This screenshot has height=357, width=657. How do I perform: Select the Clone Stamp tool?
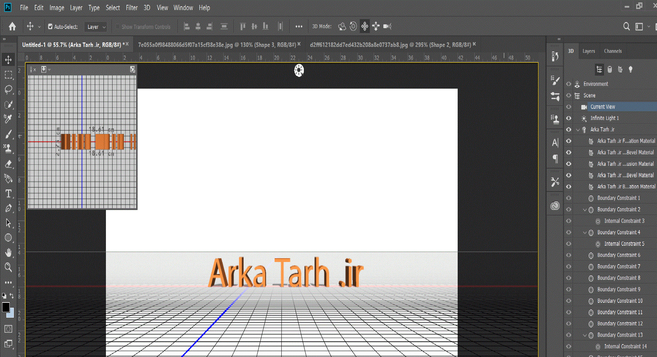click(x=8, y=149)
